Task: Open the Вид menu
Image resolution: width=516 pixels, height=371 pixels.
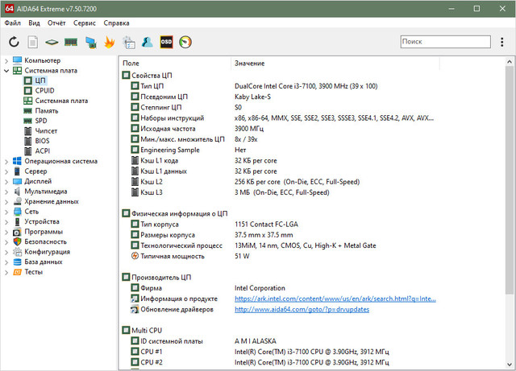Action: pos(34,23)
